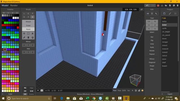Select the dashed box select tool
Screen dimensions: 180x101
point(28,33)
